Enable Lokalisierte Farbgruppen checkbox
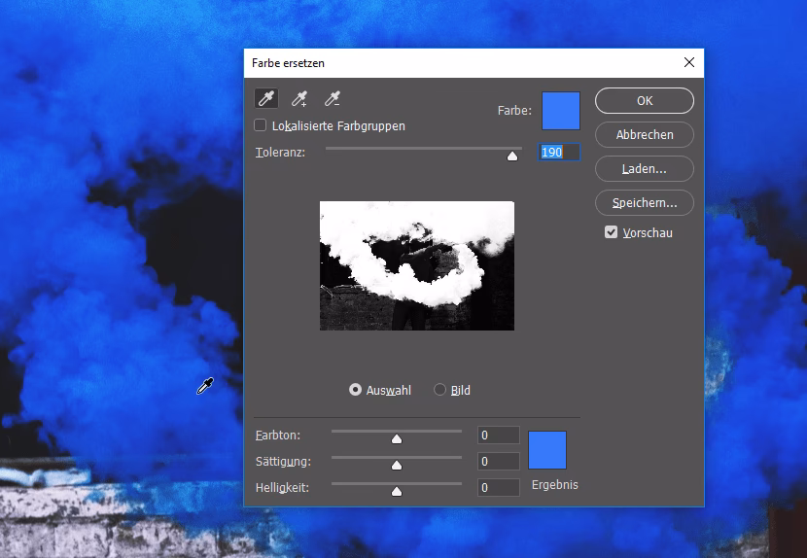 point(261,125)
